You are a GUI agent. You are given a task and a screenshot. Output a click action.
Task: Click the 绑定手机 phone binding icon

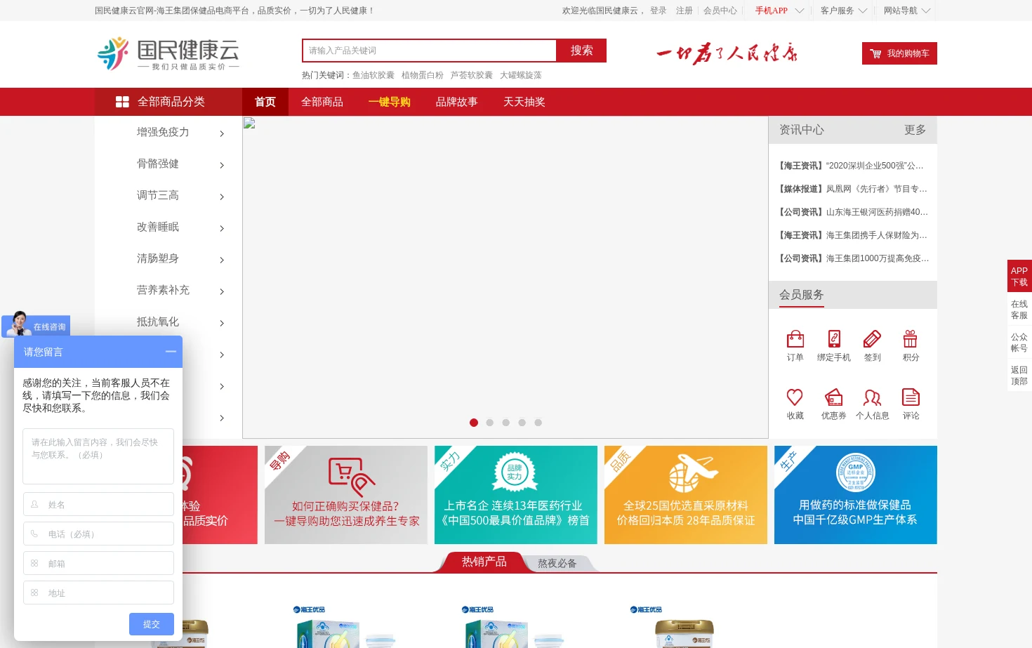[833, 339]
